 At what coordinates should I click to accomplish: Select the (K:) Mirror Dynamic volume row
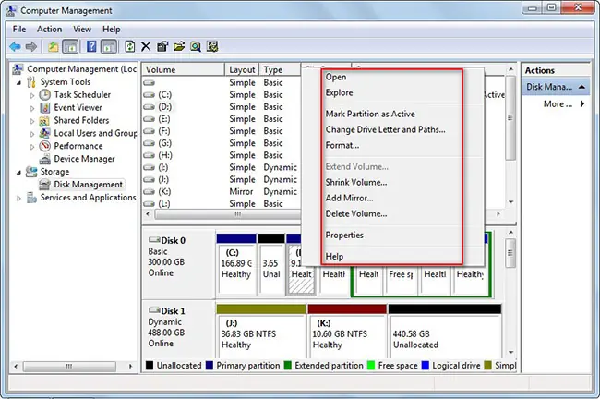tap(222, 191)
